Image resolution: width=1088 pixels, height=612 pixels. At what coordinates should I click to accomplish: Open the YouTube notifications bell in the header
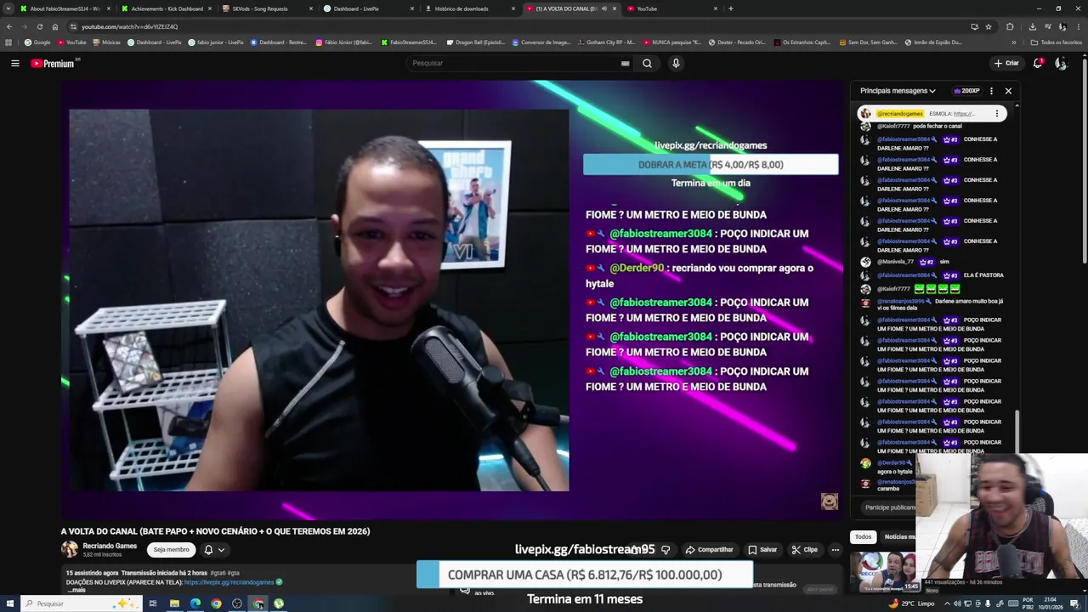[x=1038, y=63]
